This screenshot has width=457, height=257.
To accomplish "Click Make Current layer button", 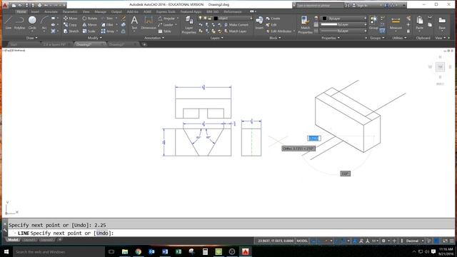I will pyautogui.click(x=236, y=25).
